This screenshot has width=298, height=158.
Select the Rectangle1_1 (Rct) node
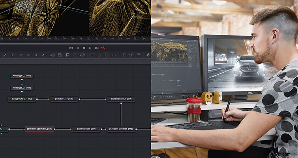[22, 76]
